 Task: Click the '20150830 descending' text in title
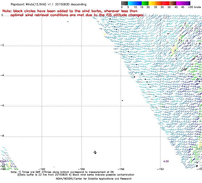(x=71, y=4)
